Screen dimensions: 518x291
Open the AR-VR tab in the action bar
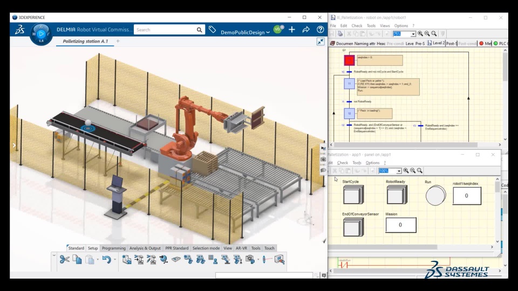click(241, 248)
